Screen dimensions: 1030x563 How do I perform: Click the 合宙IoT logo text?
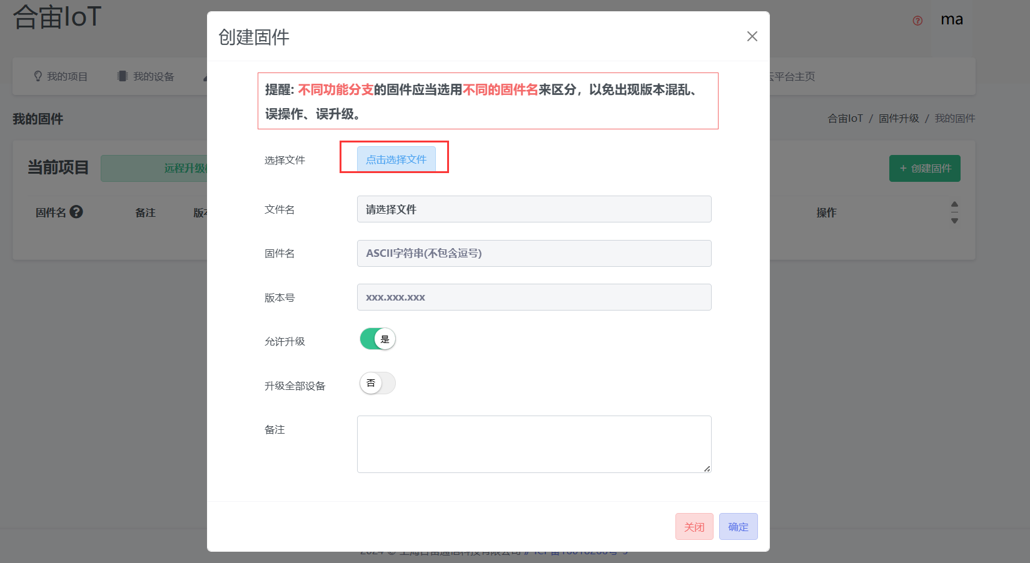click(x=57, y=17)
